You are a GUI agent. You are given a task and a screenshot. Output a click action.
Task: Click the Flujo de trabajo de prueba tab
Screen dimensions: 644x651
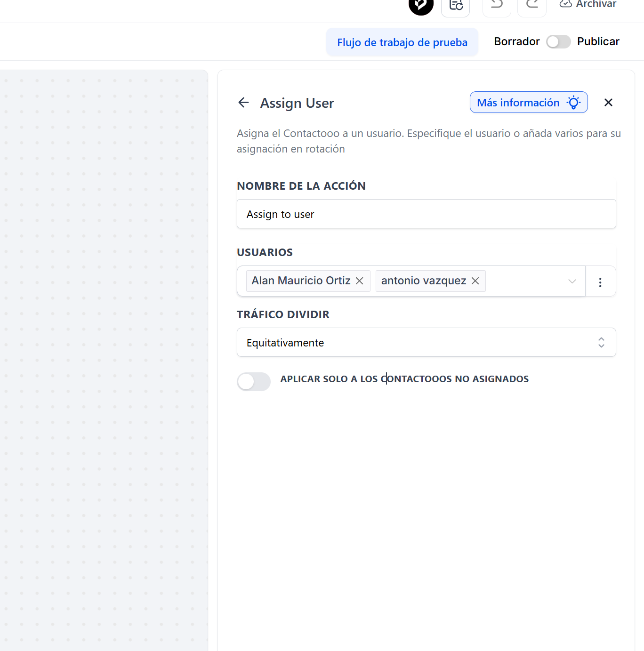402,42
